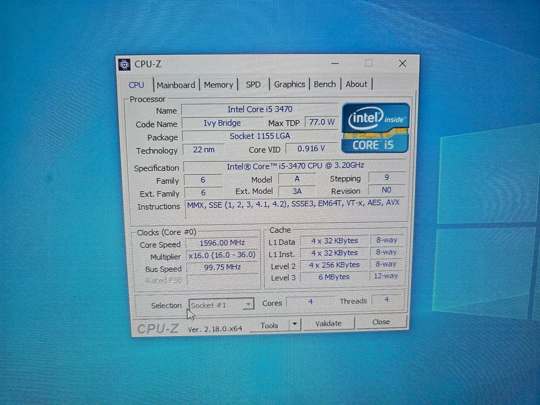Screen dimensions: 540x405
Task: Click the Package value Socket 1155 LGA
Action: (260, 136)
